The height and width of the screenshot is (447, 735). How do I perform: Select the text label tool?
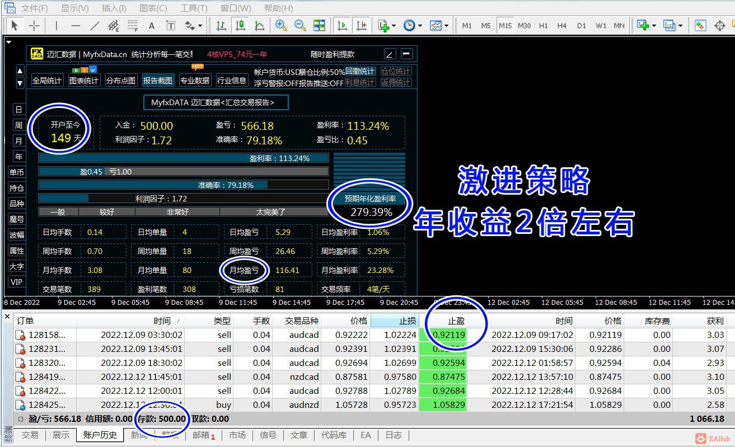[171, 25]
